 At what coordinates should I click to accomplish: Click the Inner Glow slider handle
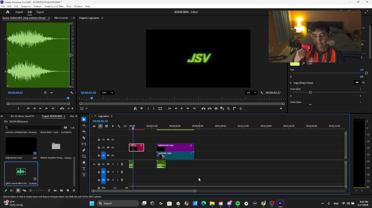(310, 92)
